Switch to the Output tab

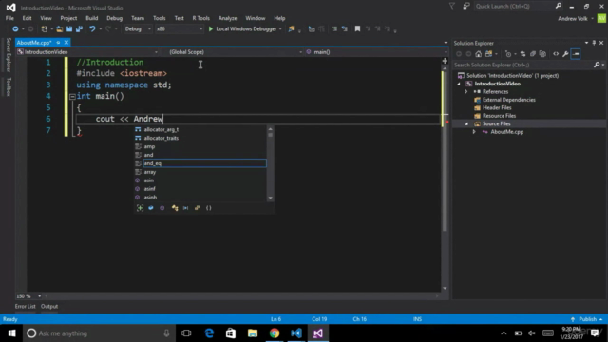pyautogui.click(x=49, y=306)
